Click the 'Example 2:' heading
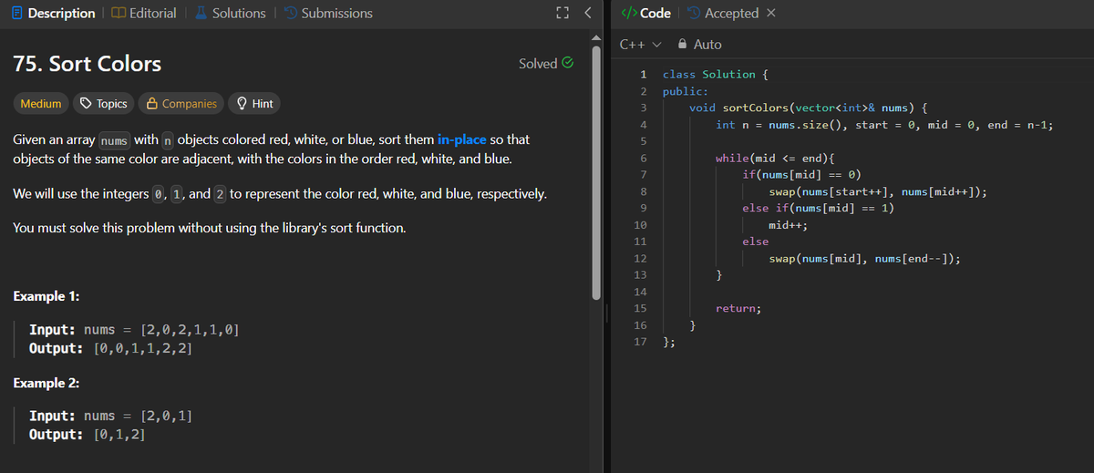Screen dimensions: 1094x473 click(47, 383)
